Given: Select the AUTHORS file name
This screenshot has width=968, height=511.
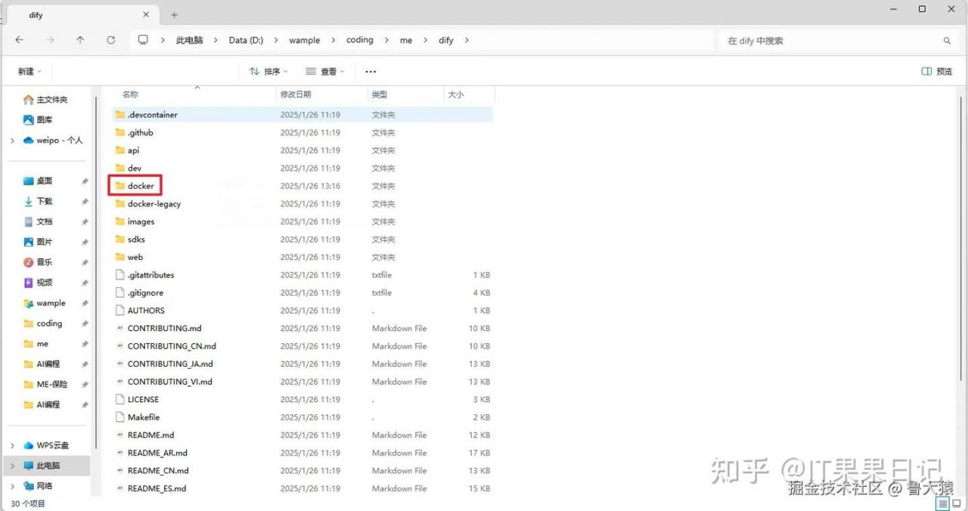Looking at the screenshot, I should (x=146, y=311).
